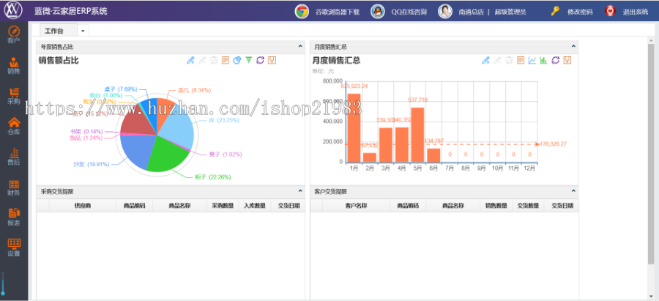Open the 工作台 tab dropdown arrow
The image size is (659, 301).
coord(83,31)
